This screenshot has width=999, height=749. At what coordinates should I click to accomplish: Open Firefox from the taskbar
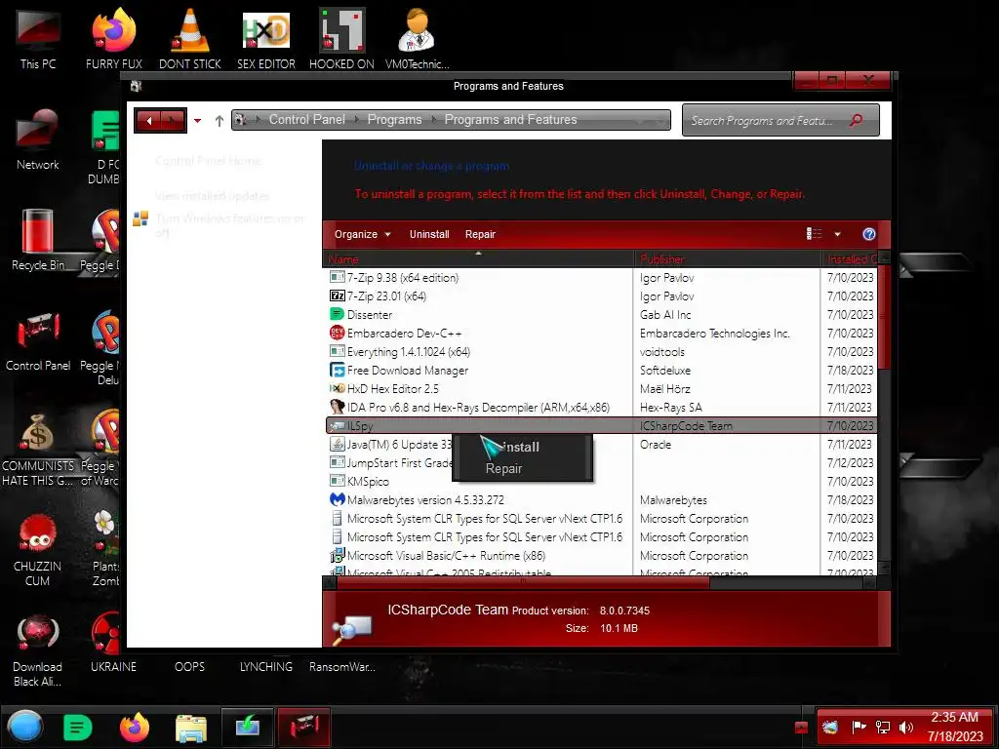click(135, 727)
